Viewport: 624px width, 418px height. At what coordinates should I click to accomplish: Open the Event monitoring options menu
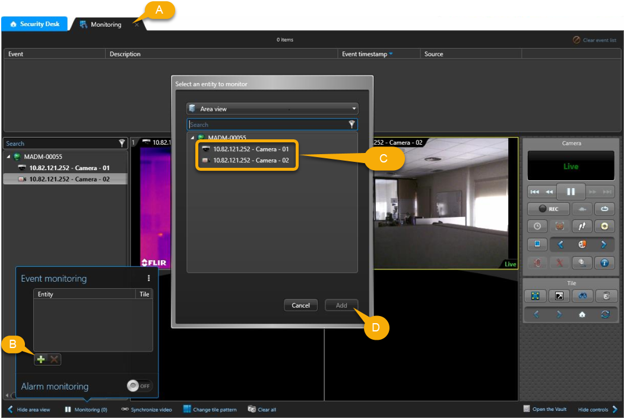pos(149,277)
